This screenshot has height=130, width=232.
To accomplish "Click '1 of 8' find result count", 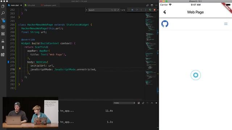I will [123, 10].
